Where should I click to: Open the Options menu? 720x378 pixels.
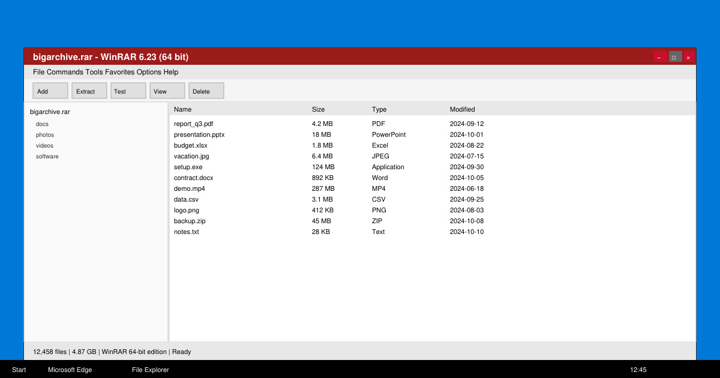149,72
